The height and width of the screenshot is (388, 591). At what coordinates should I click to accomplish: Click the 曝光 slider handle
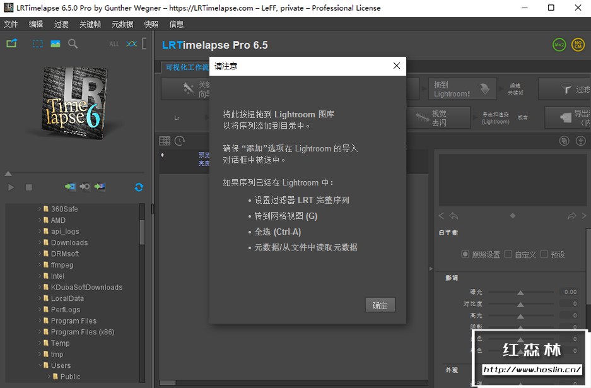coord(520,293)
